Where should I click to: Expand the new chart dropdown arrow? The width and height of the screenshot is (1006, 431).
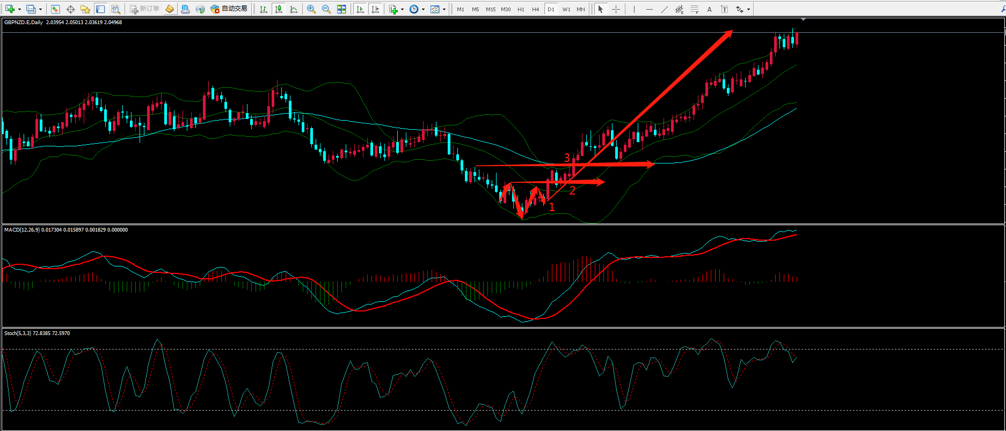point(20,9)
